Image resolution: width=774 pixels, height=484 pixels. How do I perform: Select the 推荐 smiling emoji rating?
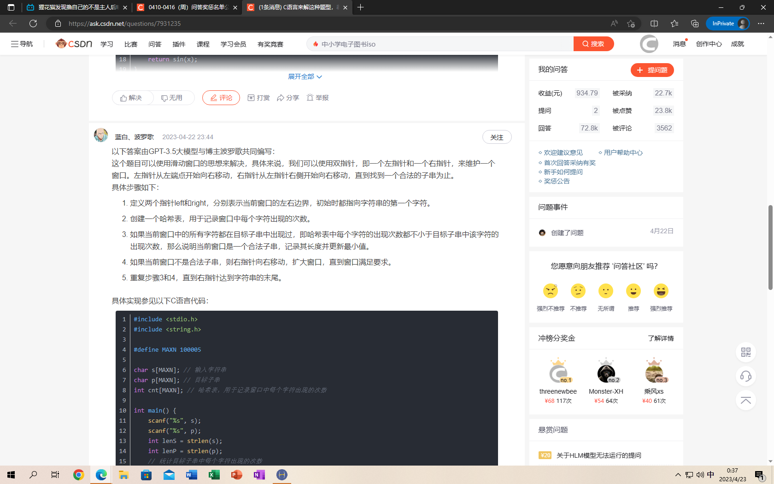click(x=633, y=291)
